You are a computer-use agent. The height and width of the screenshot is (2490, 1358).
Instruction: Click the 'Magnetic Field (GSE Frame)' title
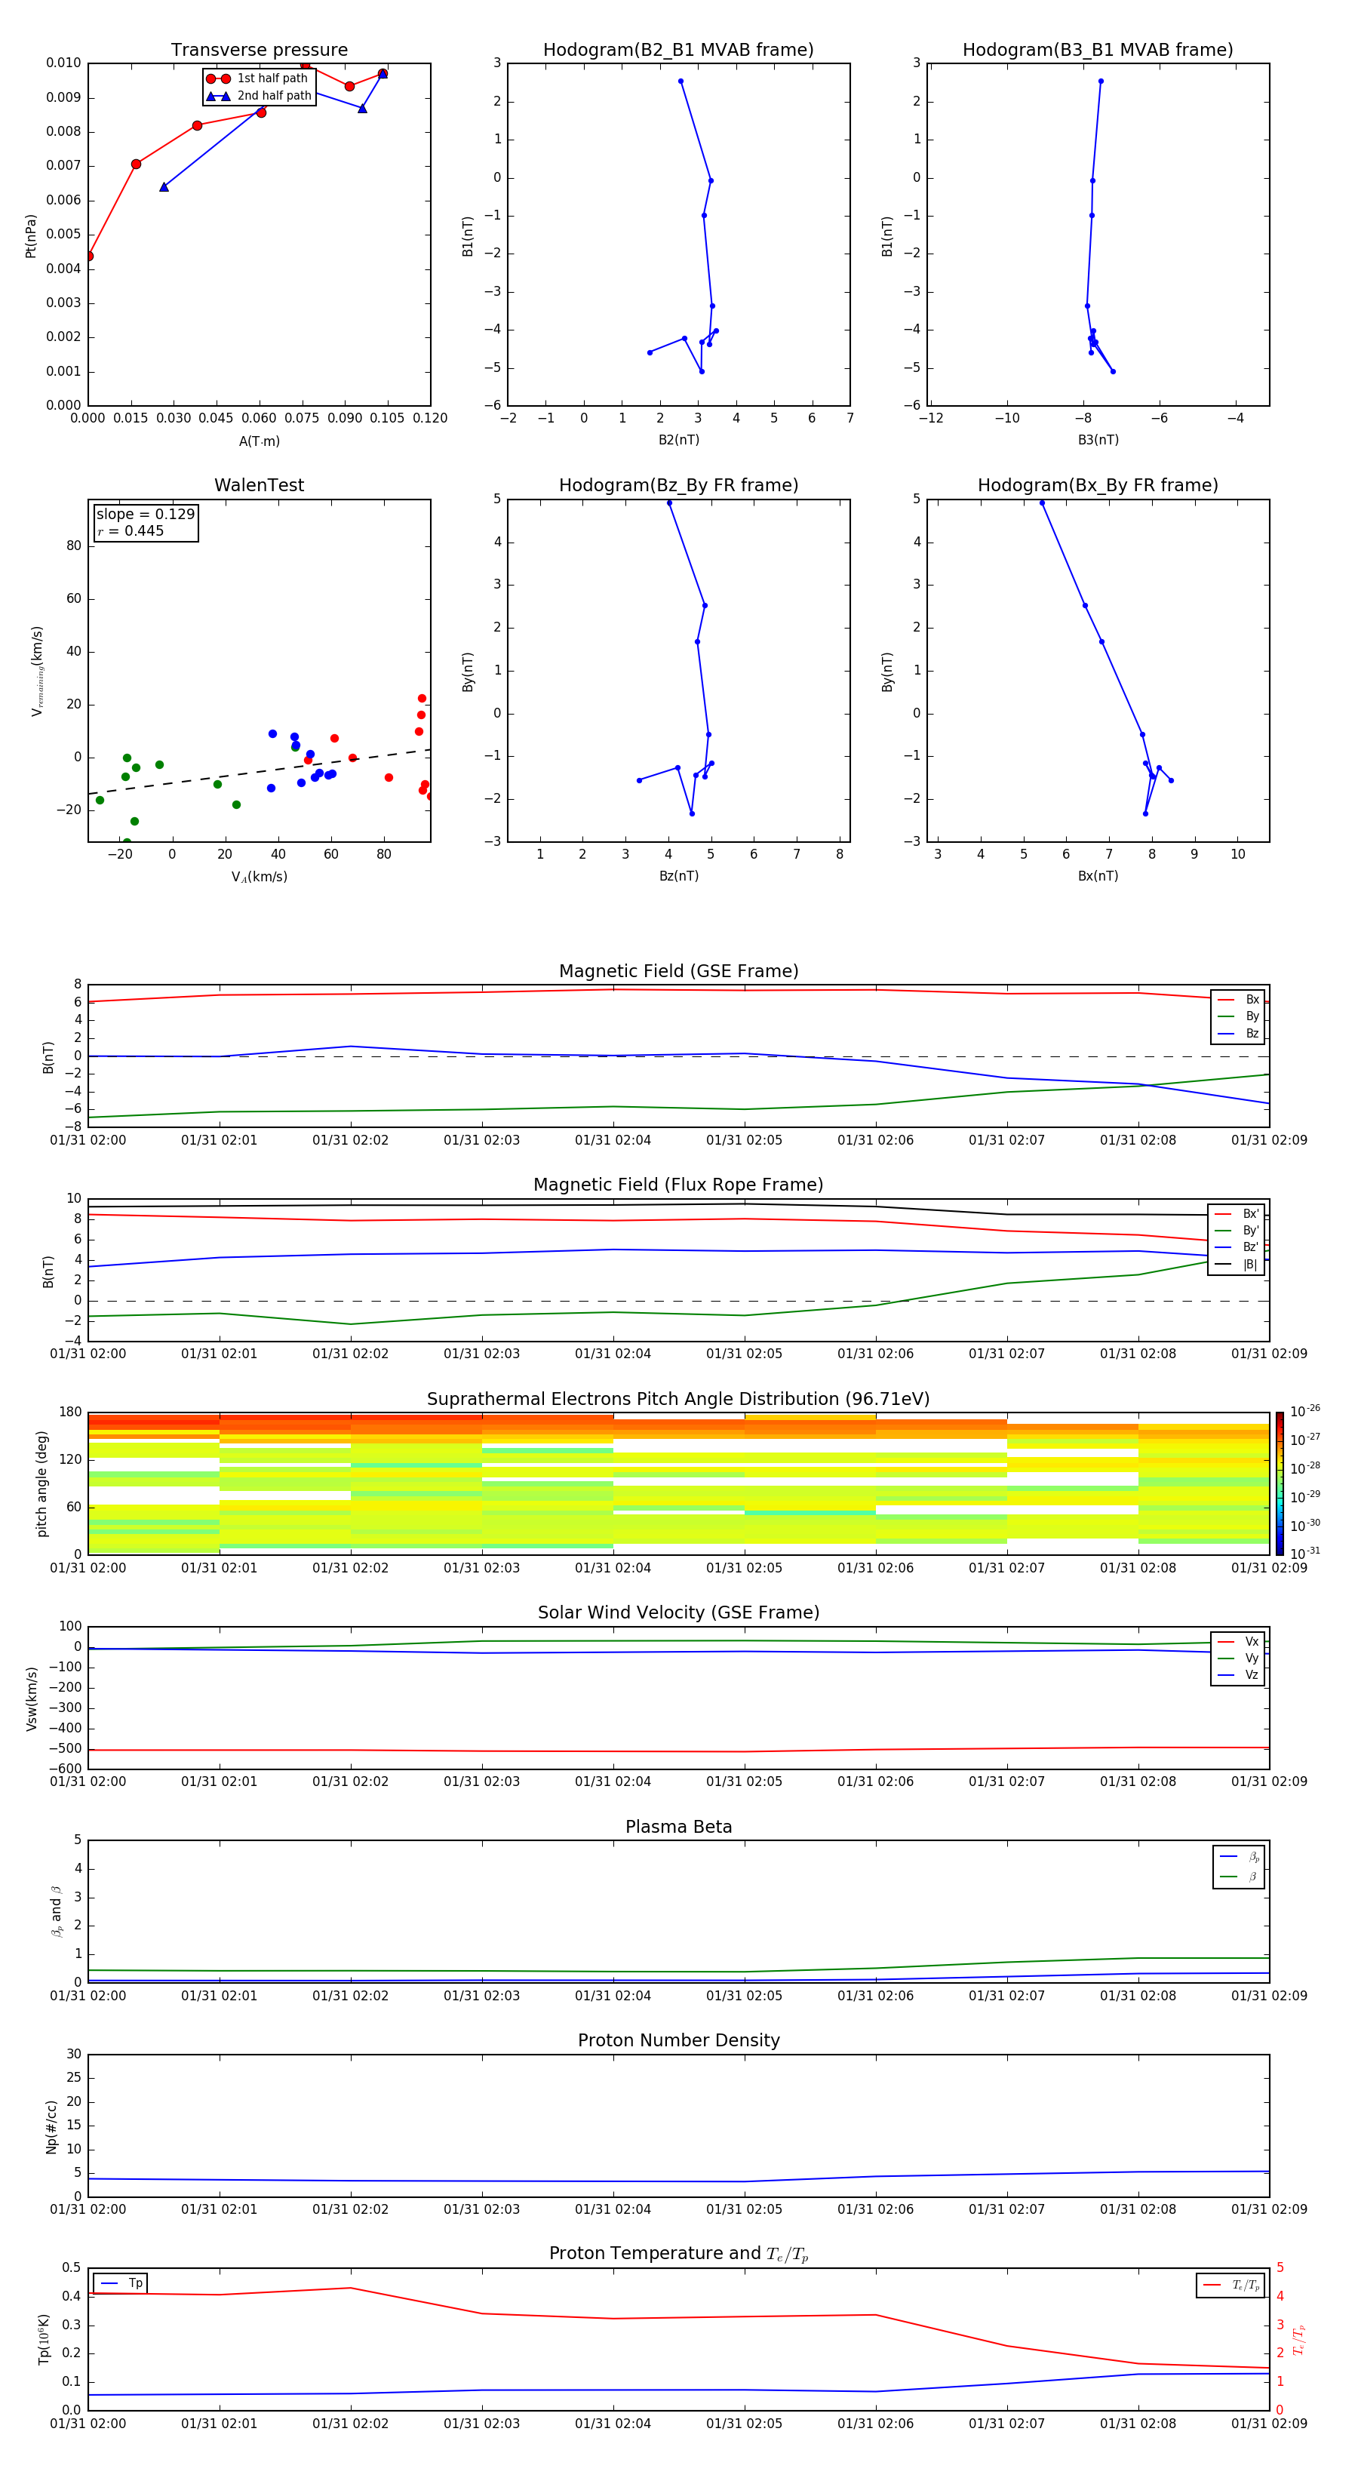click(678, 971)
